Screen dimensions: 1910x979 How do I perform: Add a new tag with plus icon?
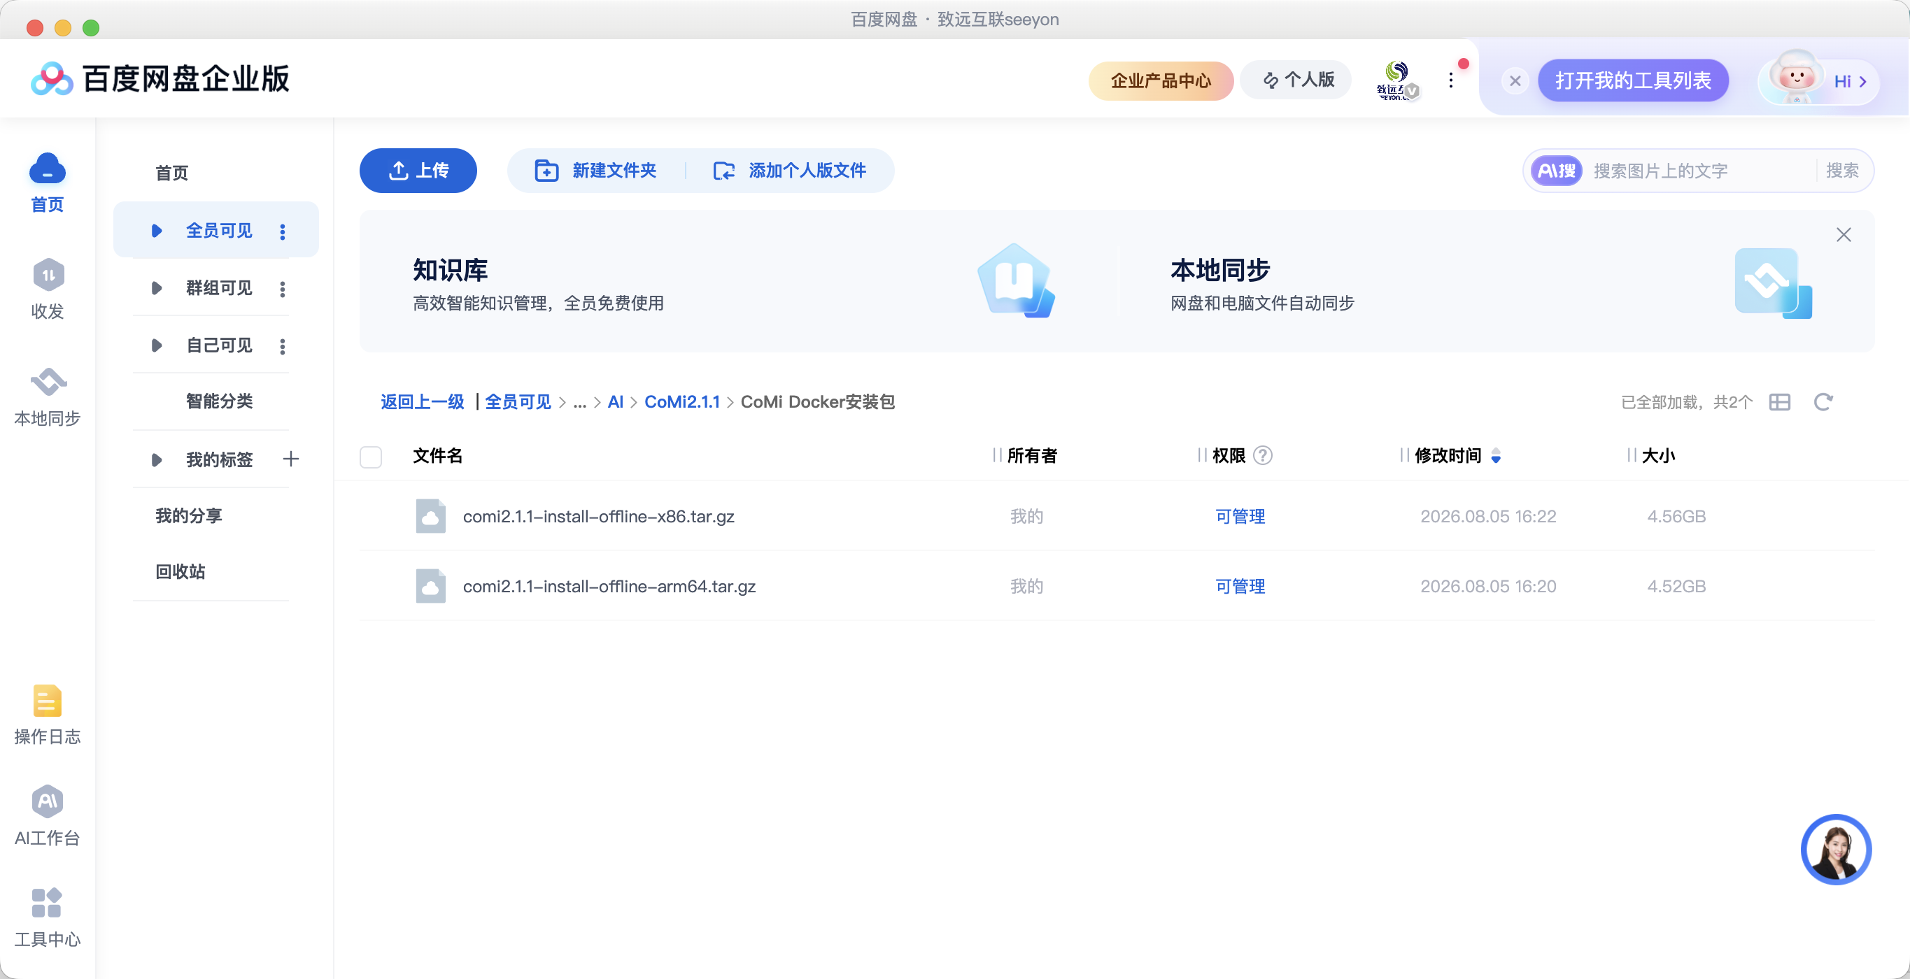pos(290,459)
